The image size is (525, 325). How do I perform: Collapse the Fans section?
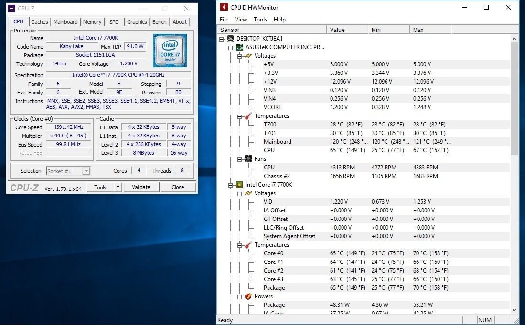(240, 159)
